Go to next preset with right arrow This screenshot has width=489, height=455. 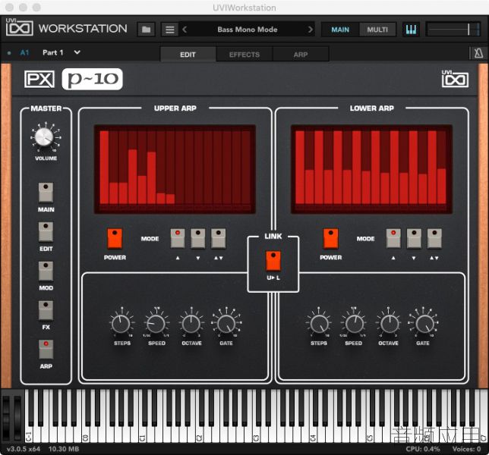tap(310, 30)
